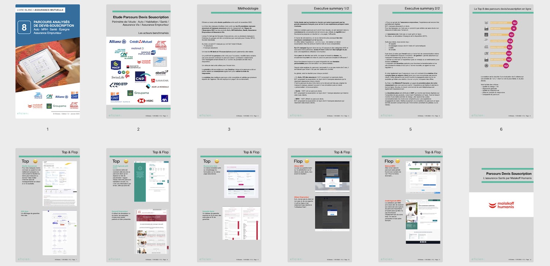The height and width of the screenshot is (266, 550).
Task: Select the blue cover page thumbnail
Action: tap(48, 61)
